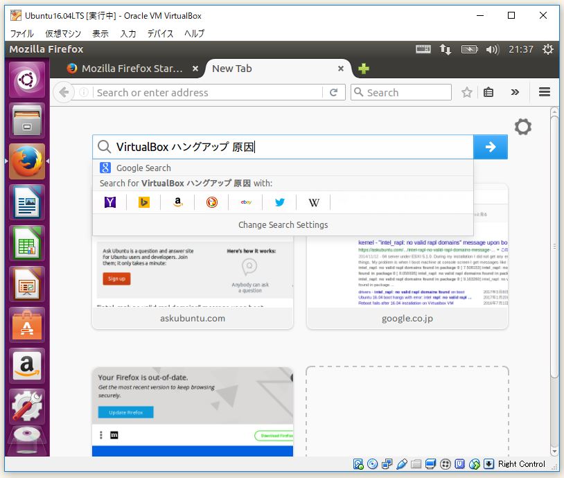Launch LibreOffice Calc from the dock
This screenshot has width=564, height=478.
(x=27, y=243)
